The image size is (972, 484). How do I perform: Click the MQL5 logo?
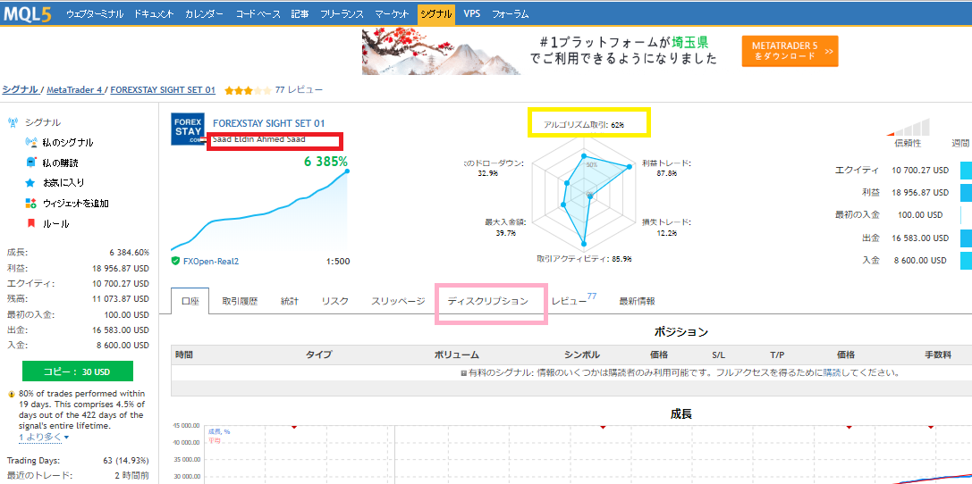click(x=27, y=13)
